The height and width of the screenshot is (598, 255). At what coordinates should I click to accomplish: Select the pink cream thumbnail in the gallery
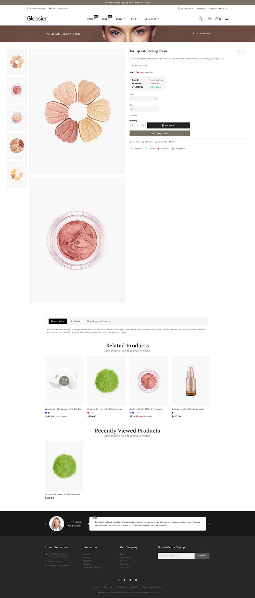tap(17, 90)
